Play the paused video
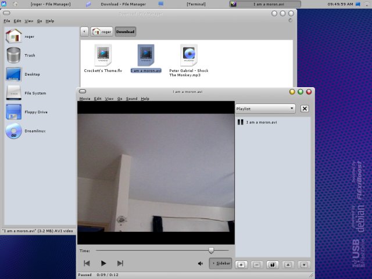 click(103, 263)
